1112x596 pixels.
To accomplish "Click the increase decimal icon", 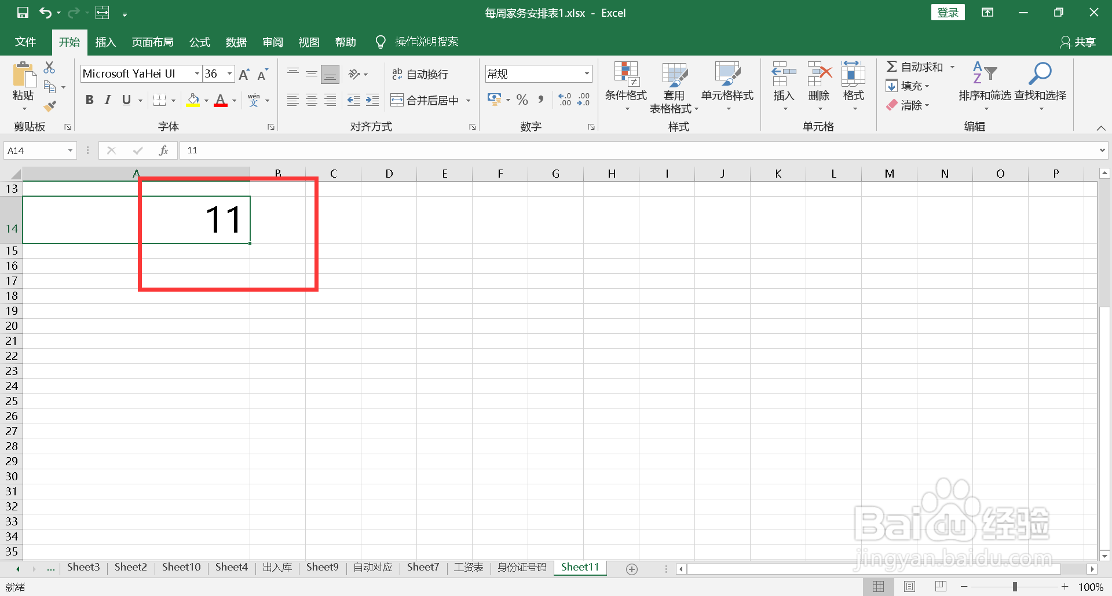I will (565, 100).
